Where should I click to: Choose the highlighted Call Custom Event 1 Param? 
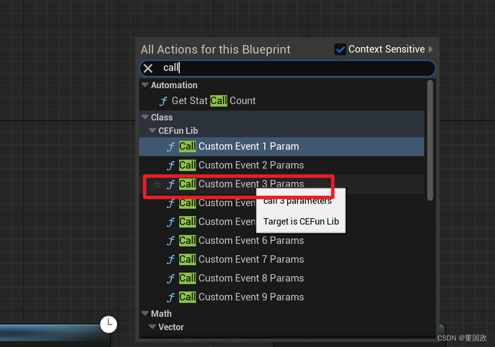pyautogui.click(x=249, y=146)
